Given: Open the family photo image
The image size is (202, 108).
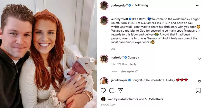Looking at the screenshot, I should pos(48,54).
